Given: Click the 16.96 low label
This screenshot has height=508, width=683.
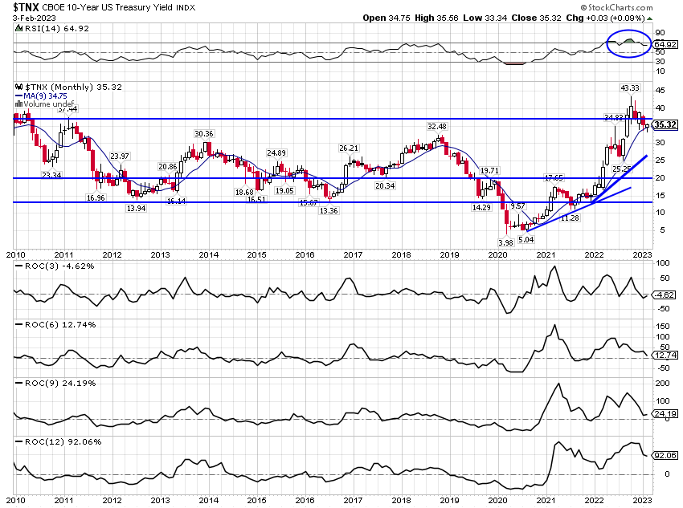Looking at the screenshot, I should tap(96, 198).
